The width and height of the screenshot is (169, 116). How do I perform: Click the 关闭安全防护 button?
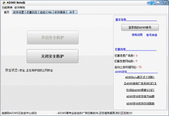tap(52, 56)
